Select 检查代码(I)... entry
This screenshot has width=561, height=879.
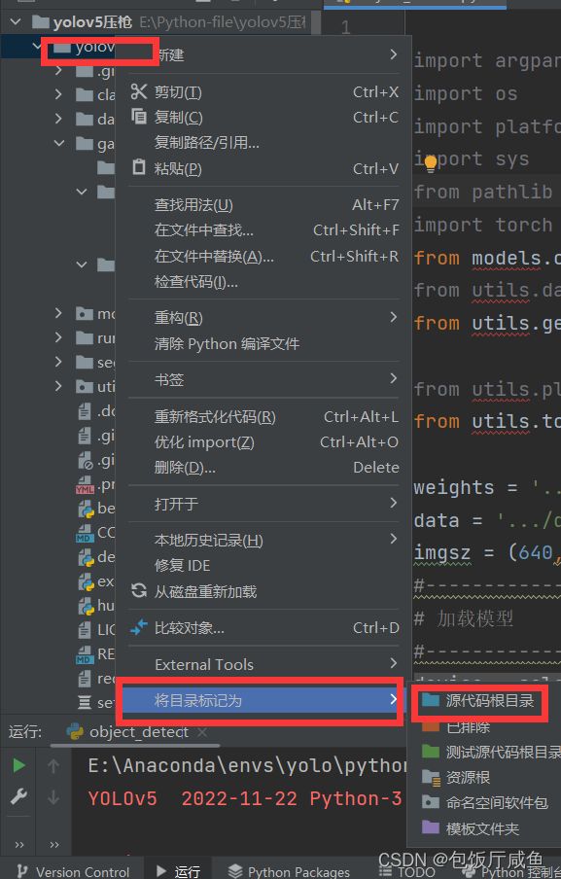click(x=263, y=281)
